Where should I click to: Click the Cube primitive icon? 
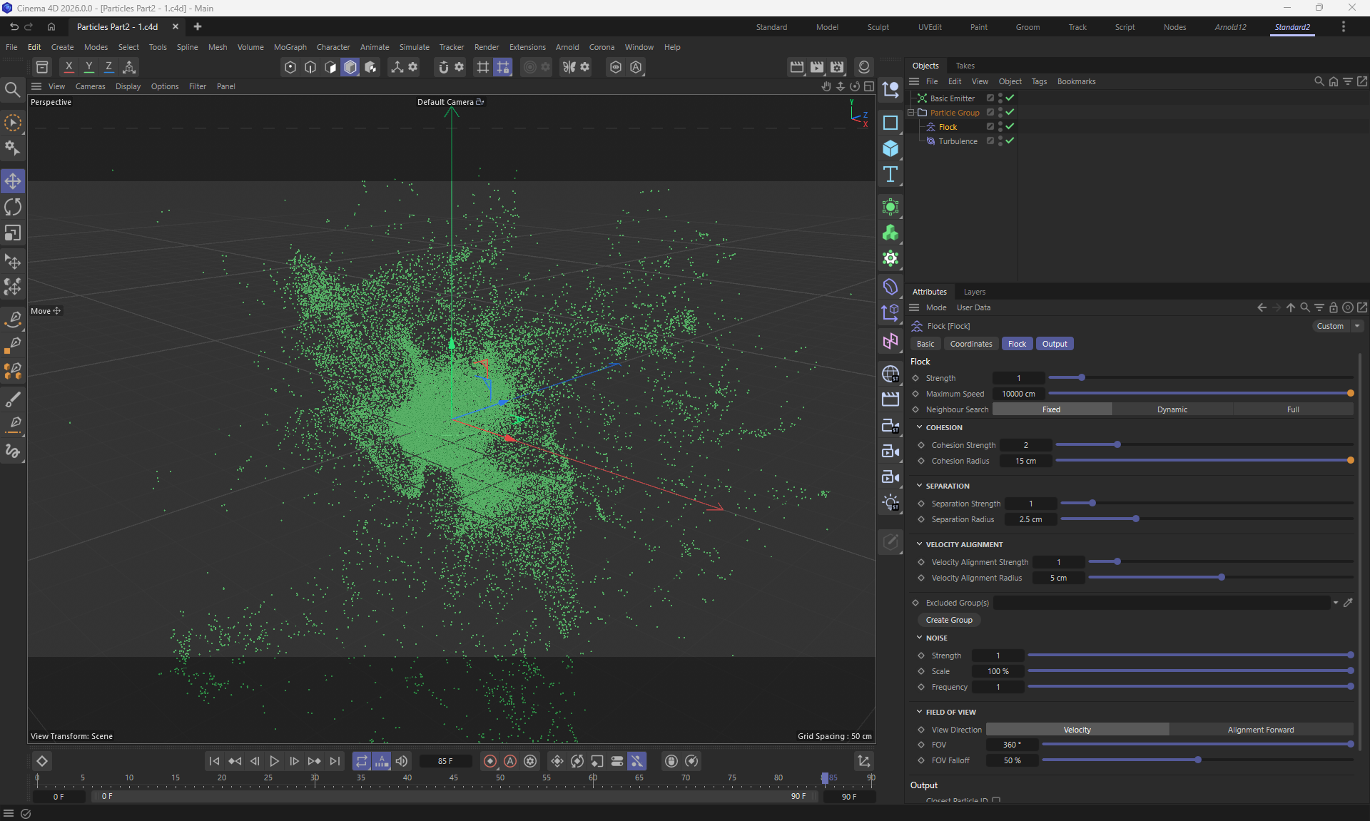pos(890,148)
